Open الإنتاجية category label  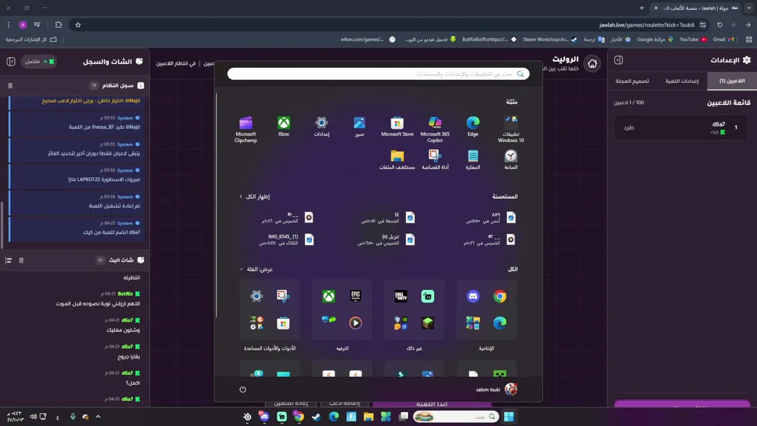tap(486, 348)
